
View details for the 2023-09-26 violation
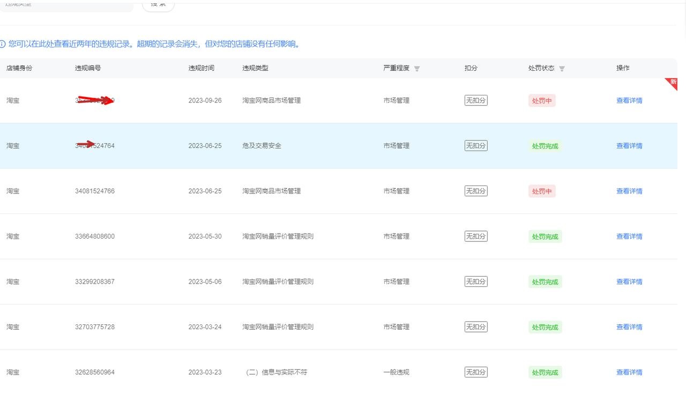click(x=629, y=100)
